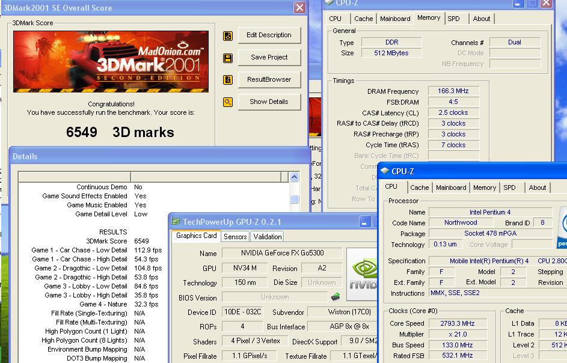Click ROPs field showing 4

click(242, 326)
